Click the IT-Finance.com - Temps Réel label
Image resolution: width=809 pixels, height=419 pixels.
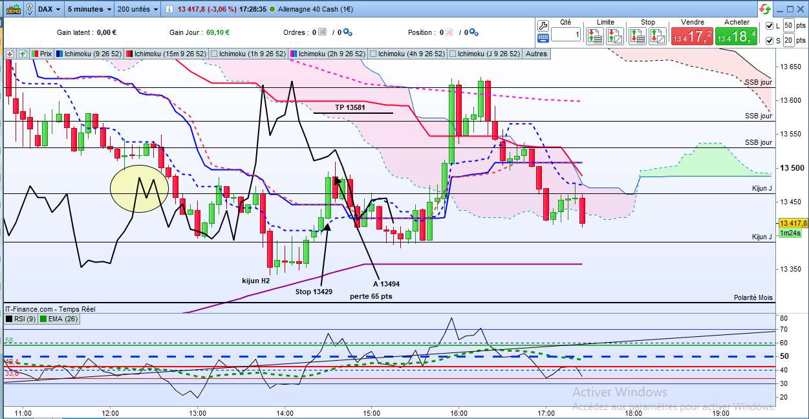(x=50, y=309)
